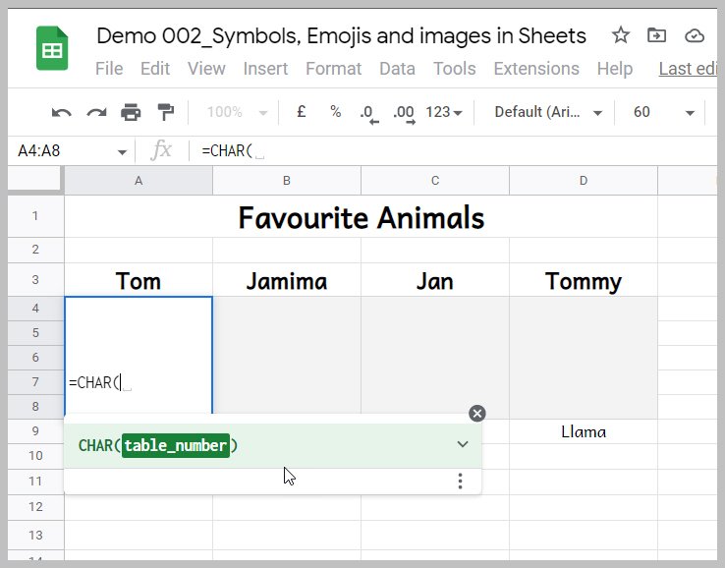Select the Jan header cell

[x=435, y=280]
